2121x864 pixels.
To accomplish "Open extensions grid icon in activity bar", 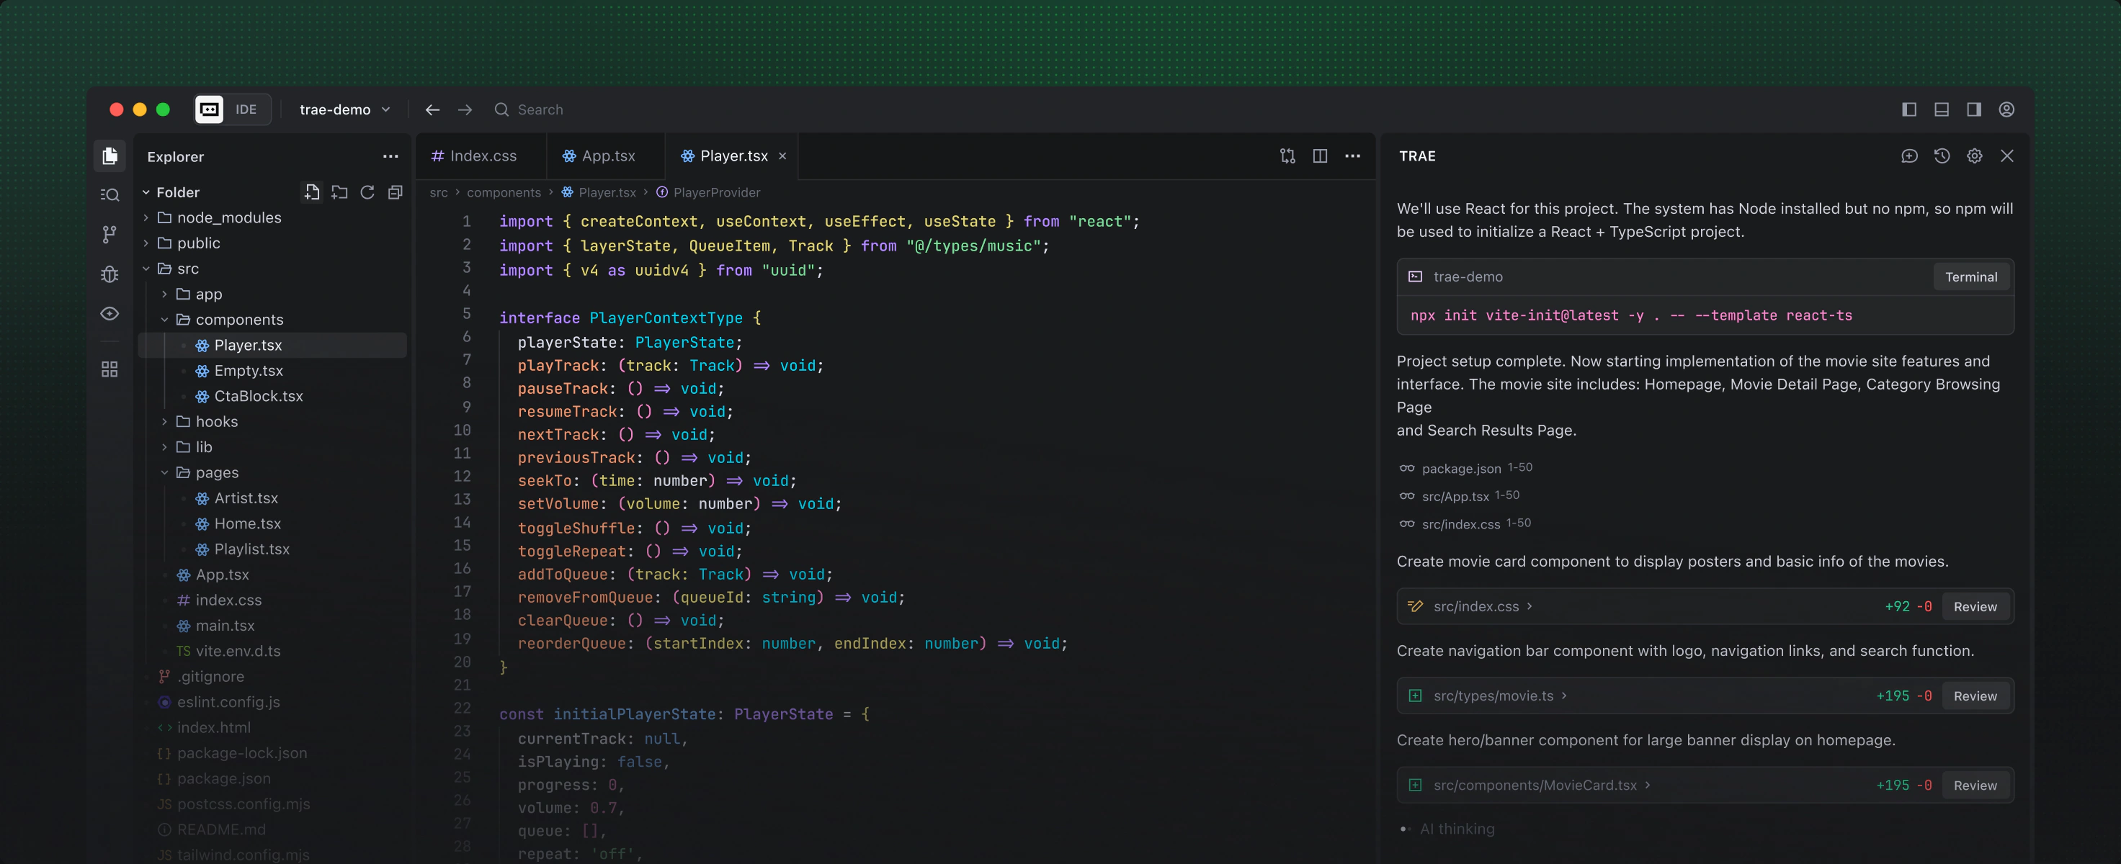I will click(x=110, y=369).
